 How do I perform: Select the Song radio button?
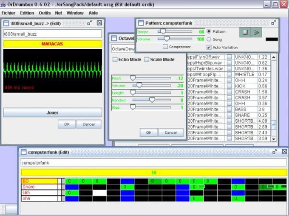209,39
